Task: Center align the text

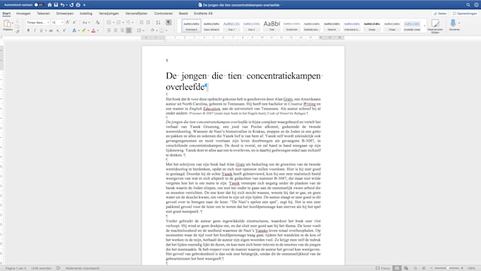Action: (x=115, y=30)
